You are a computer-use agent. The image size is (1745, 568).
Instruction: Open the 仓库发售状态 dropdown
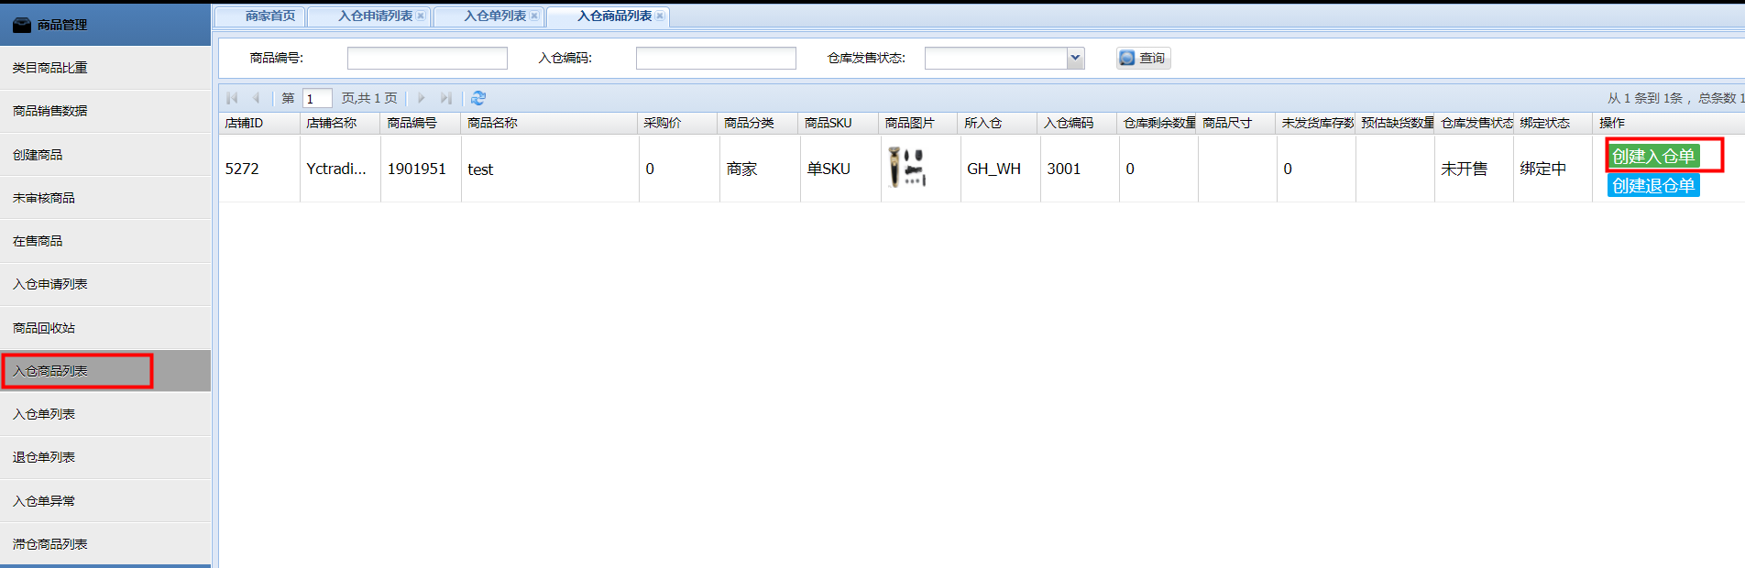(1075, 59)
